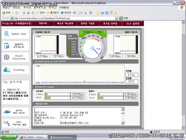Click Try Again on the speed gauge
The image size is (186, 140).
click(x=86, y=32)
